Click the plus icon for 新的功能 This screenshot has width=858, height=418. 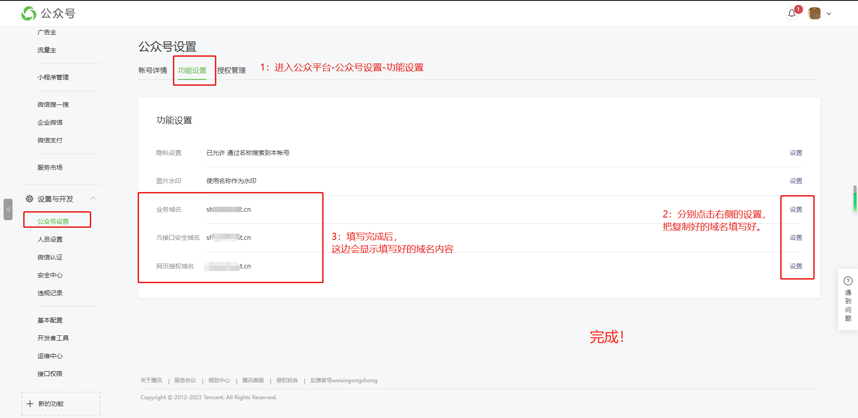pyautogui.click(x=30, y=404)
